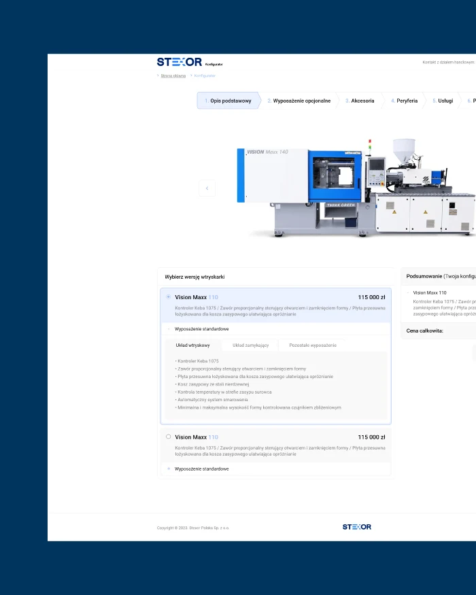The image size is (476, 595).
Task: Click list item 'Kontrola temperatury w strefie zasypu surowca'
Action: coord(224,392)
